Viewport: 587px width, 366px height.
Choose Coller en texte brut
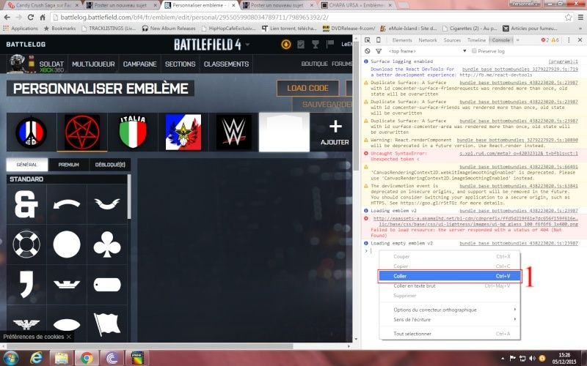[x=449, y=285]
